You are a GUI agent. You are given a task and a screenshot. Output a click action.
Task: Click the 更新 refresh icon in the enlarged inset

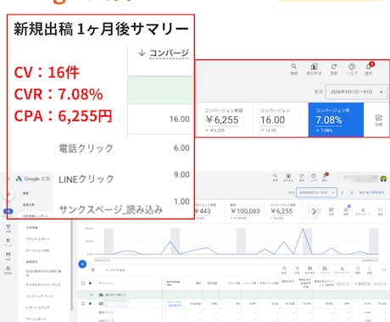pos(334,67)
